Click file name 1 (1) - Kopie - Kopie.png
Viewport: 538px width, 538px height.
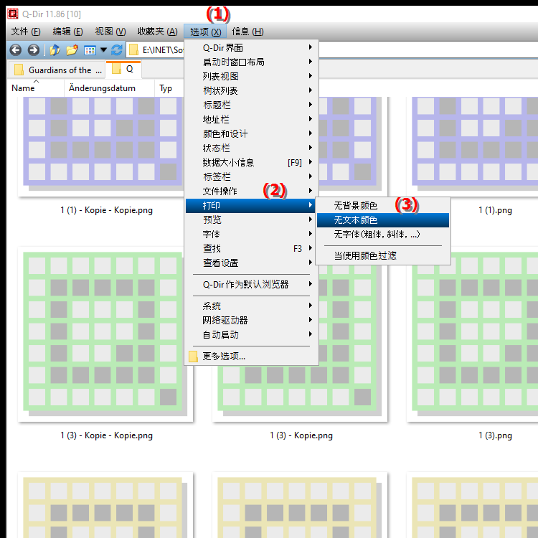(x=106, y=210)
